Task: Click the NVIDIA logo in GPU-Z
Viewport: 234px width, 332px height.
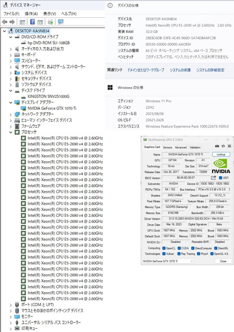Action: point(221,165)
